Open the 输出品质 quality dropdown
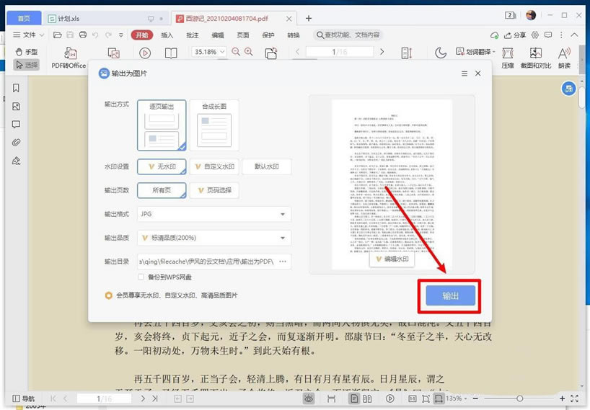The height and width of the screenshot is (410, 590). [213, 238]
